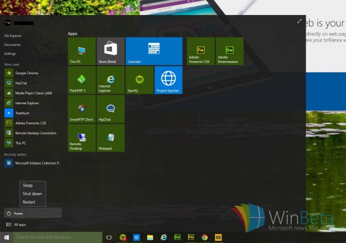The image size is (346, 243).
Task: Select Sleep from the power menu
Action: 27,185
